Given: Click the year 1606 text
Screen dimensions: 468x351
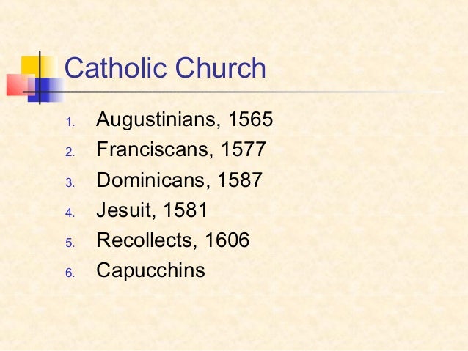Looking at the screenshot, I should point(227,240).
